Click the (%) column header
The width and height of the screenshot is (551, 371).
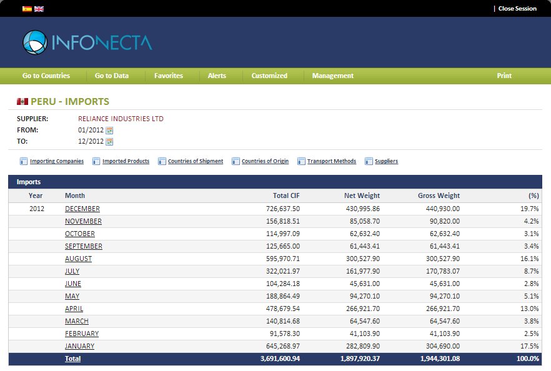click(x=534, y=195)
